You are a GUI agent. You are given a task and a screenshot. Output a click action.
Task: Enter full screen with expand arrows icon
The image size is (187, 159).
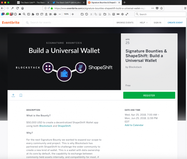pos(127,14)
